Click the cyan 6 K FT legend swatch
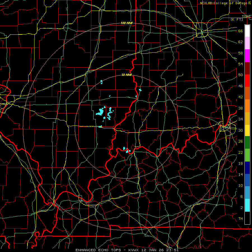The height and width of the screenshot is (252, 252). point(247,205)
